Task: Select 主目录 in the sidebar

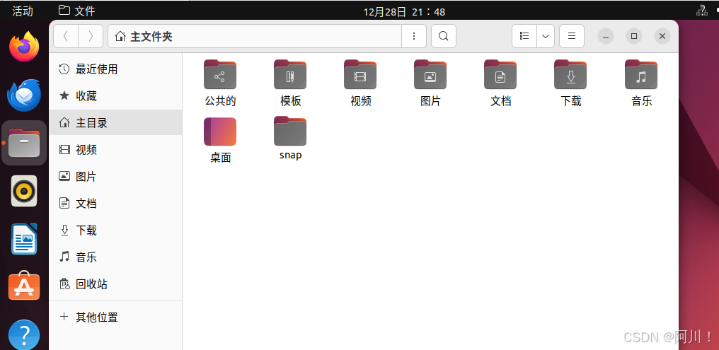Action: point(115,122)
